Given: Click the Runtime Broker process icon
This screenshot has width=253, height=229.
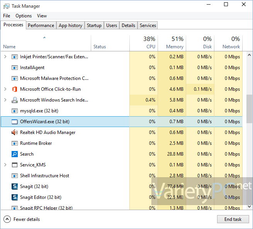Looking at the screenshot, I should tap(15, 143).
